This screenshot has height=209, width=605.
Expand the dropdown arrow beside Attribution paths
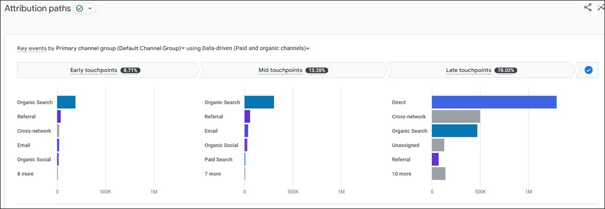(90, 9)
